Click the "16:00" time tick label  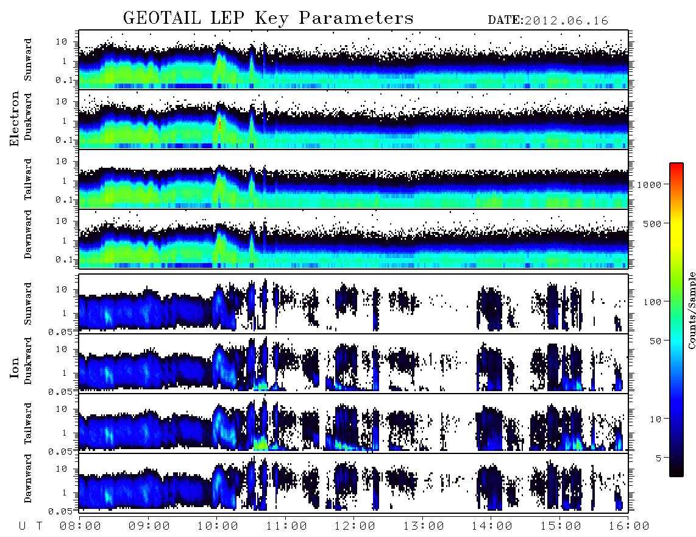629,527
